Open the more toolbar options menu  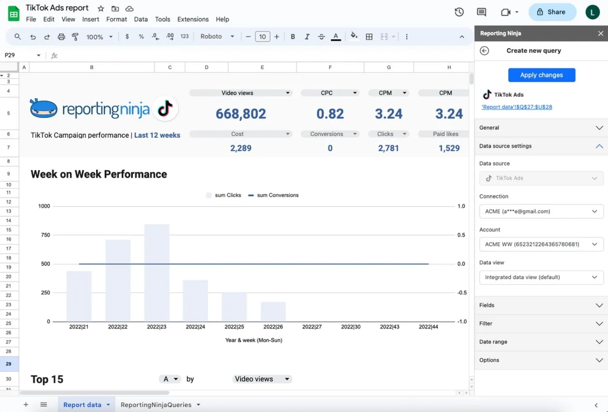point(407,37)
